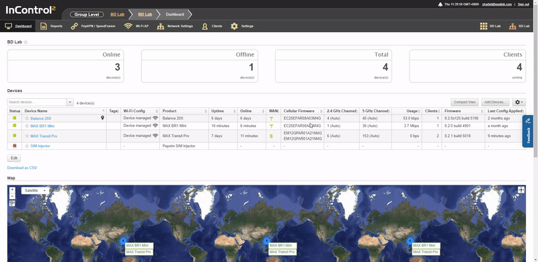This screenshot has width=538, height=262.
Task: Open the Satellite map type dropdown
Action: click(35, 190)
